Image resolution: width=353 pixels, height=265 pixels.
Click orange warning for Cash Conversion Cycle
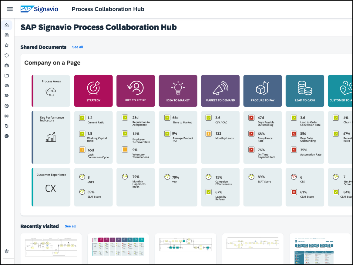(x=82, y=150)
